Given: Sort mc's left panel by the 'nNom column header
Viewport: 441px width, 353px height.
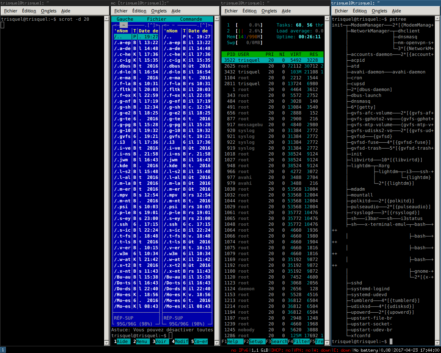Looking at the screenshot, I should tap(121, 31).
